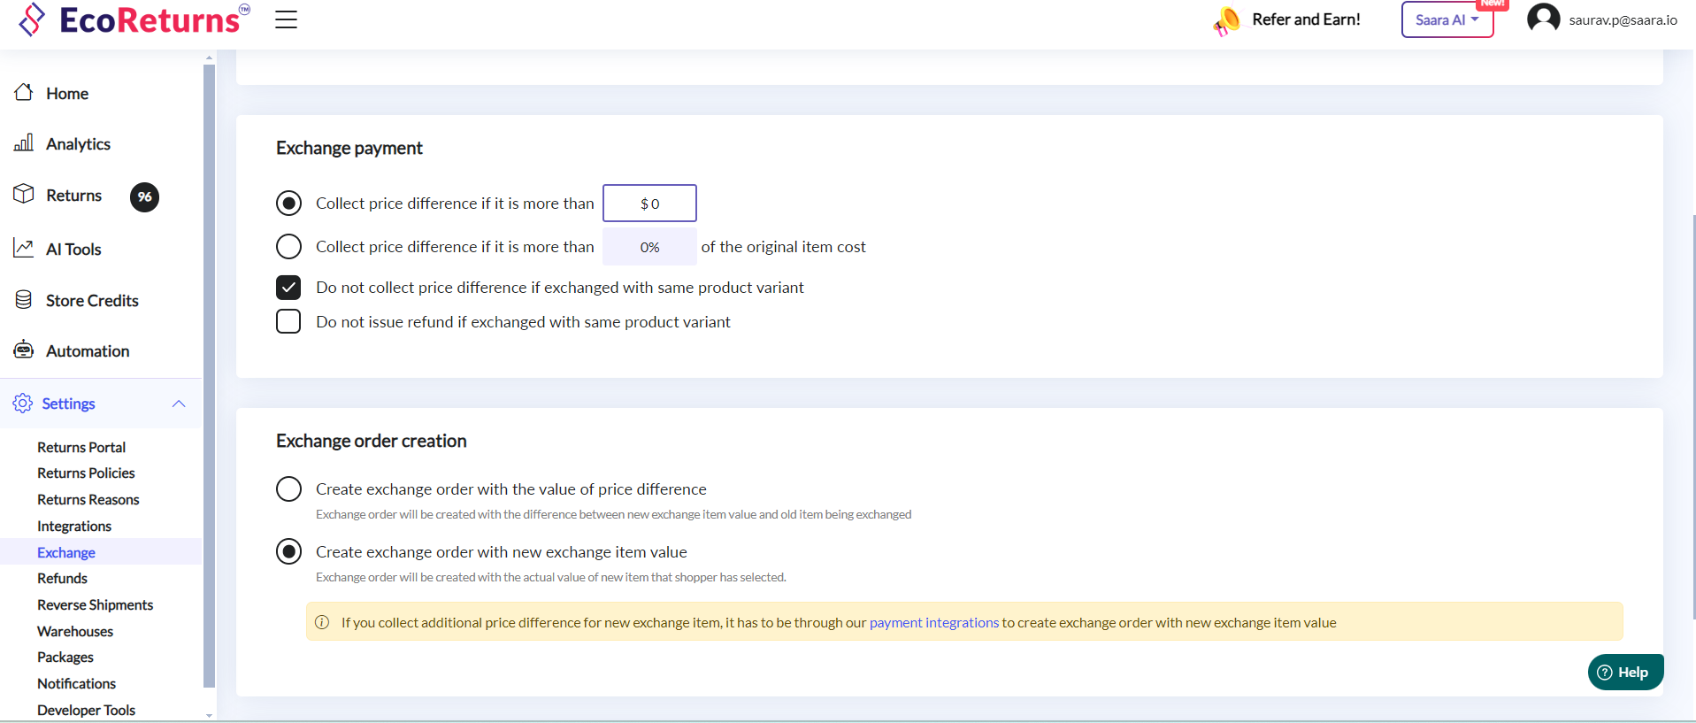Click the dollar amount input field
This screenshot has height=723, width=1696.
point(649,204)
